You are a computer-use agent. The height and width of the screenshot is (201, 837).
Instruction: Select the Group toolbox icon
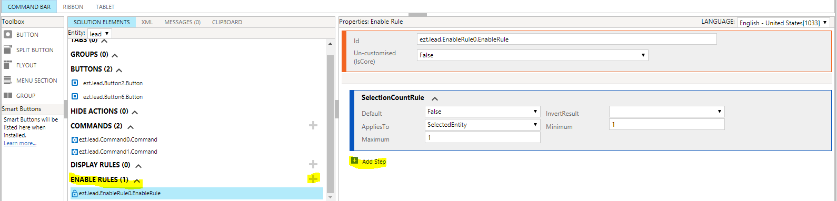pyautogui.click(x=8, y=96)
